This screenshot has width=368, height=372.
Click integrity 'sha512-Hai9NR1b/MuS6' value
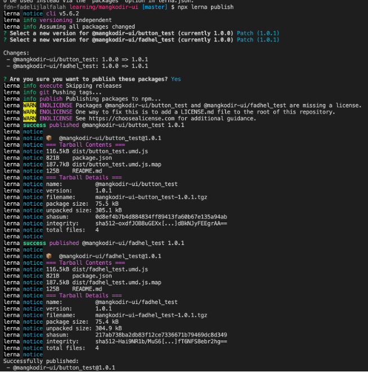161,342
